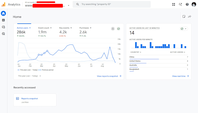
Task: Open the Analytics intelligence search icon
Action: pyautogui.click(x=180, y=4)
